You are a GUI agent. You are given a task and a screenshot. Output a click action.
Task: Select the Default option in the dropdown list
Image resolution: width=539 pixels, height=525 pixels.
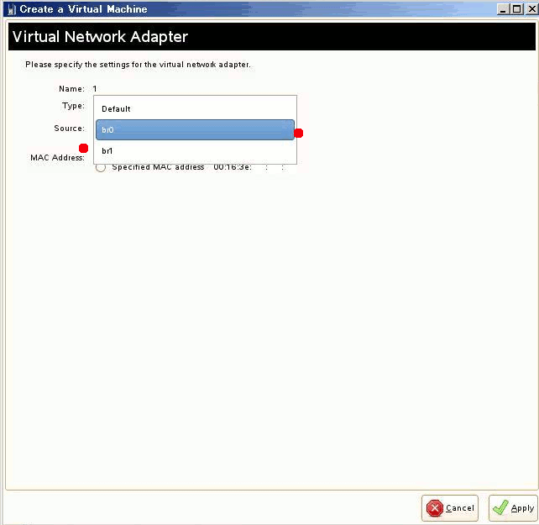195,109
